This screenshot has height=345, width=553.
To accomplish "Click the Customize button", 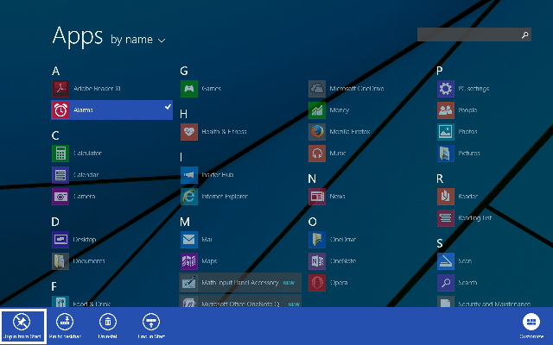I will click(x=531, y=326).
